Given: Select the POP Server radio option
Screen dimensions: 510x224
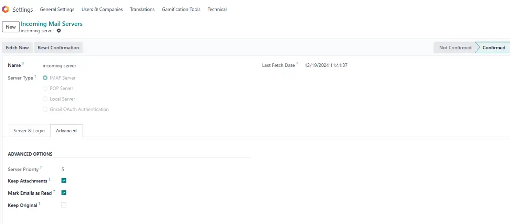Looking at the screenshot, I should pos(45,88).
